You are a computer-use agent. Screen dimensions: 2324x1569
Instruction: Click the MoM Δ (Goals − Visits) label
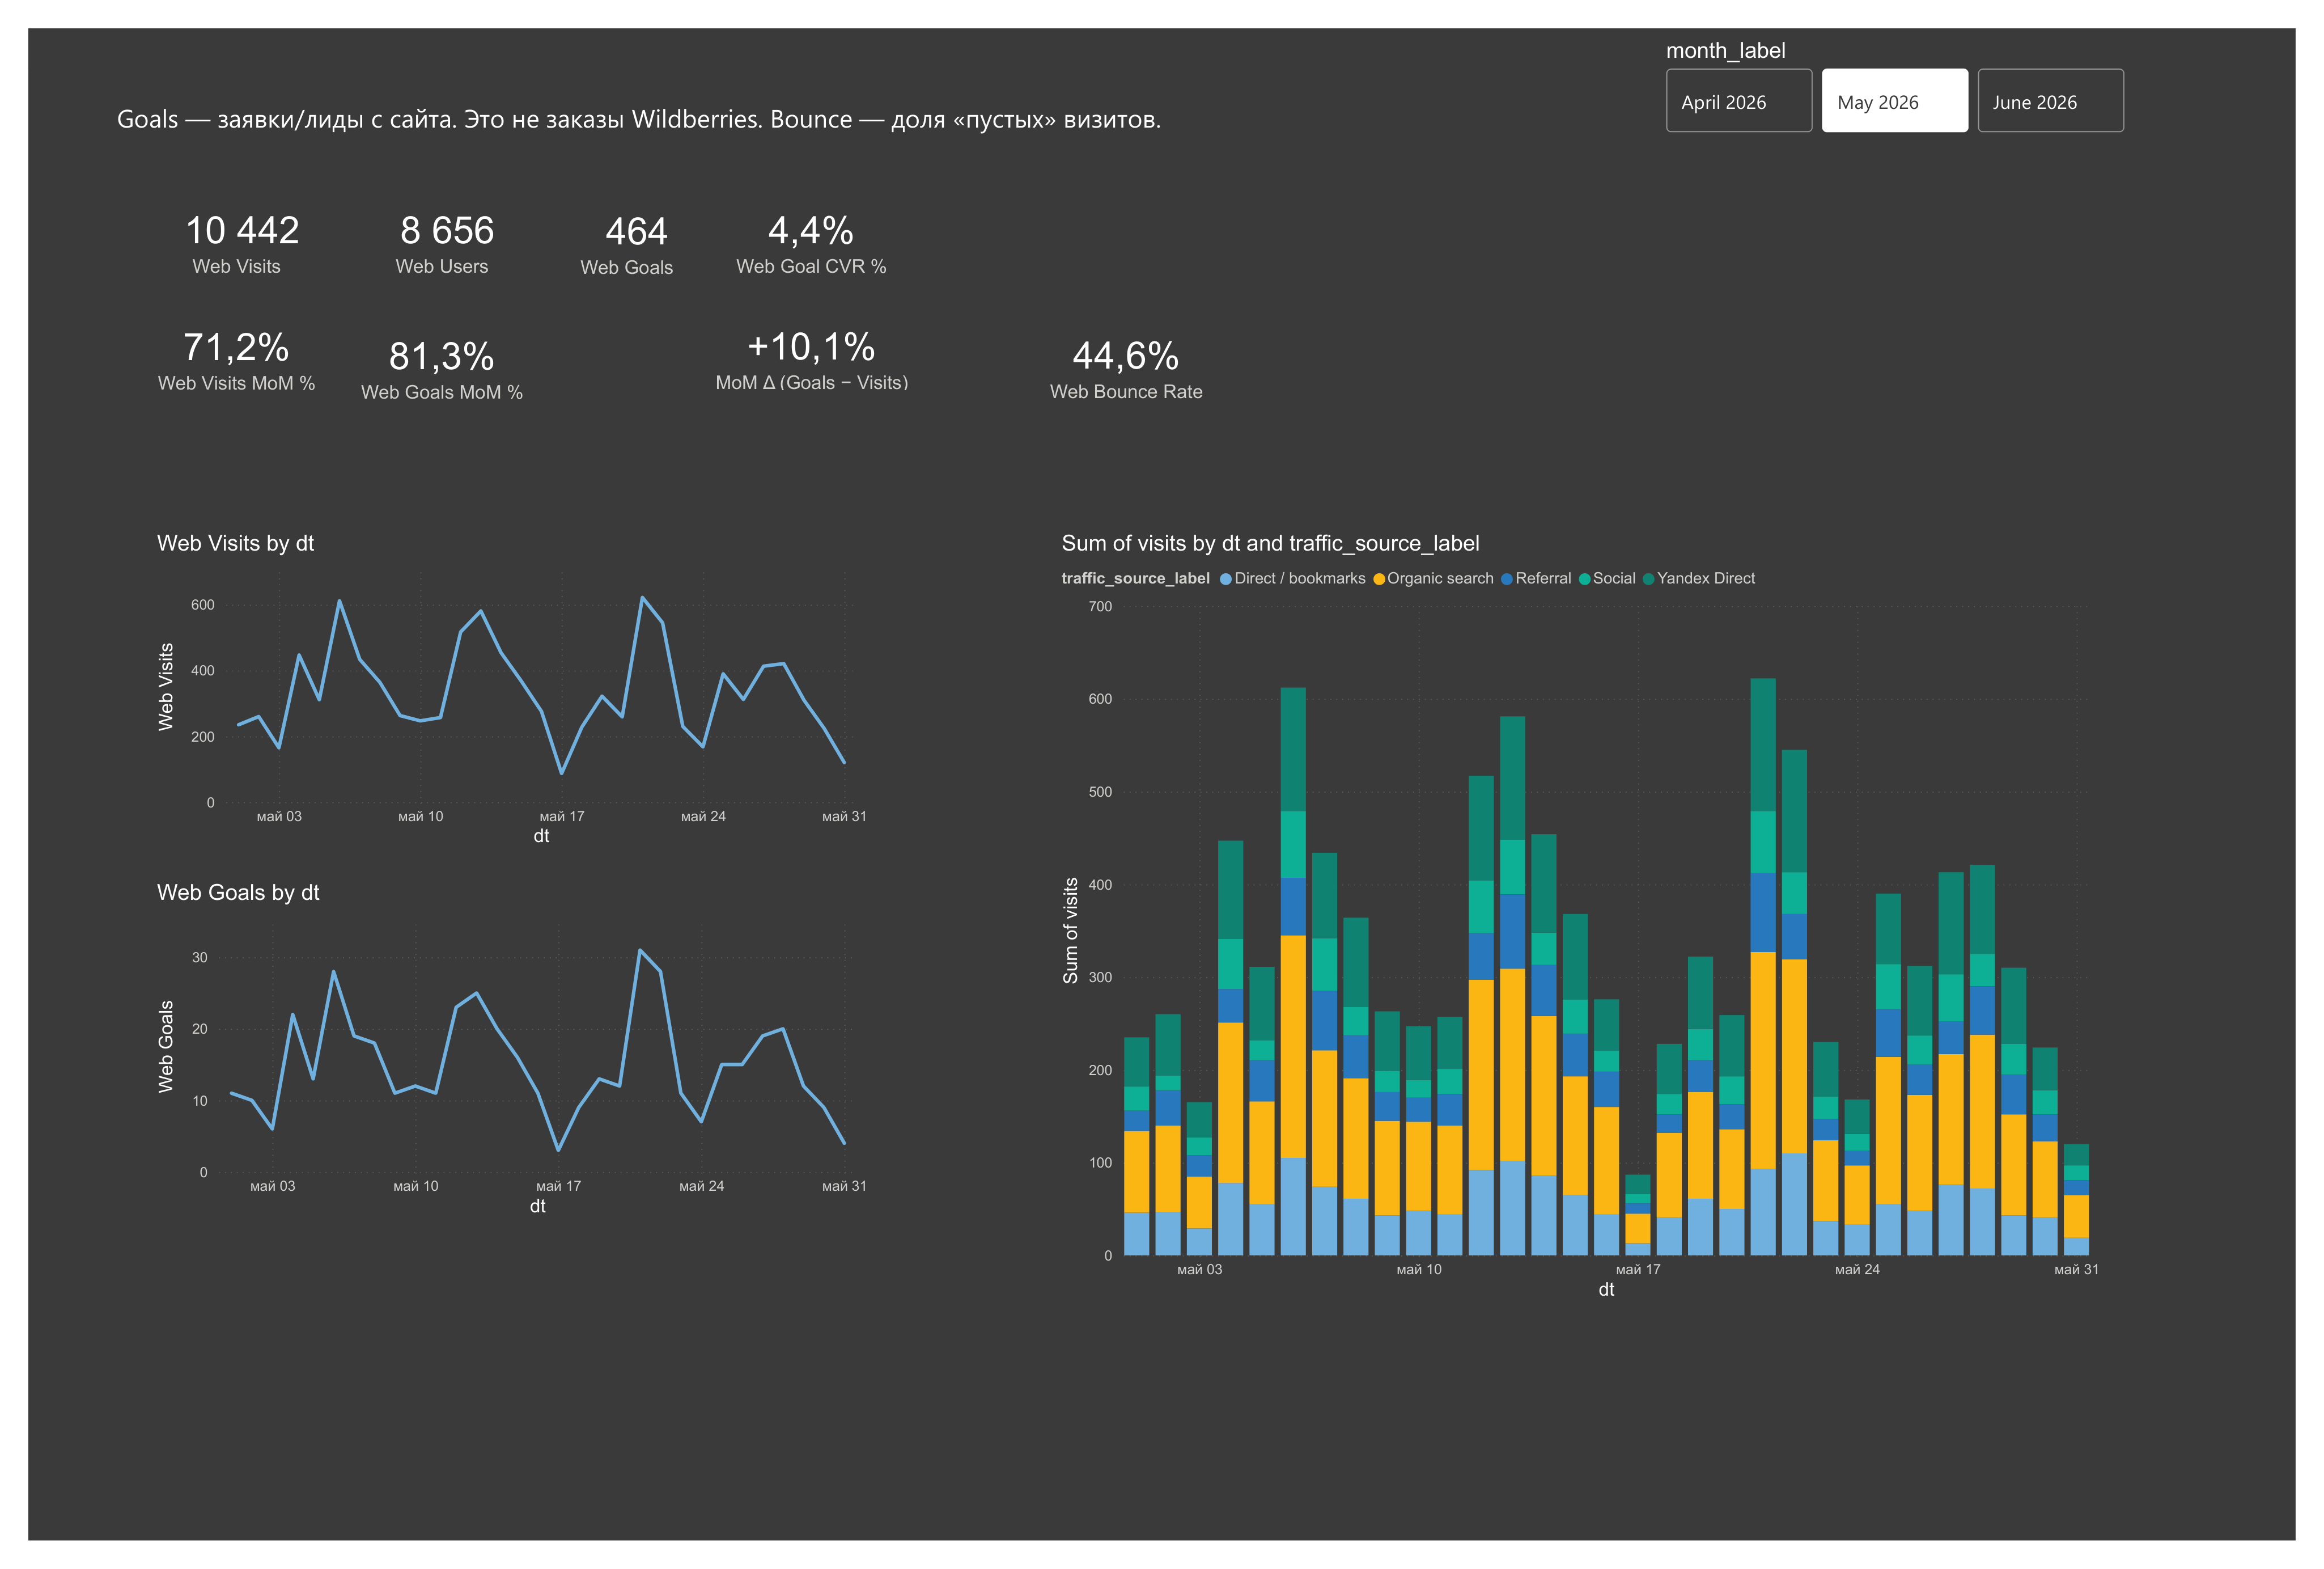(x=811, y=383)
